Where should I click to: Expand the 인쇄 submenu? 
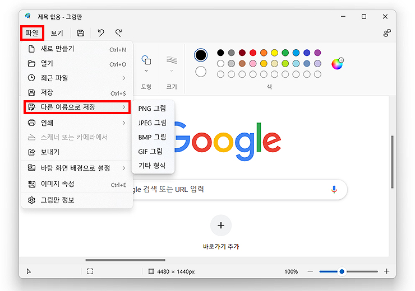point(77,123)
